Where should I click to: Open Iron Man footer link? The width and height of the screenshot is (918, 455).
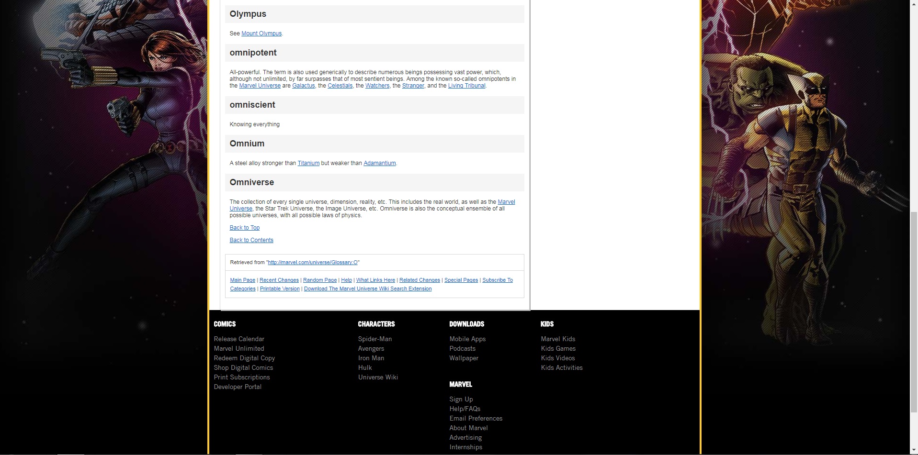pos(371,358)
